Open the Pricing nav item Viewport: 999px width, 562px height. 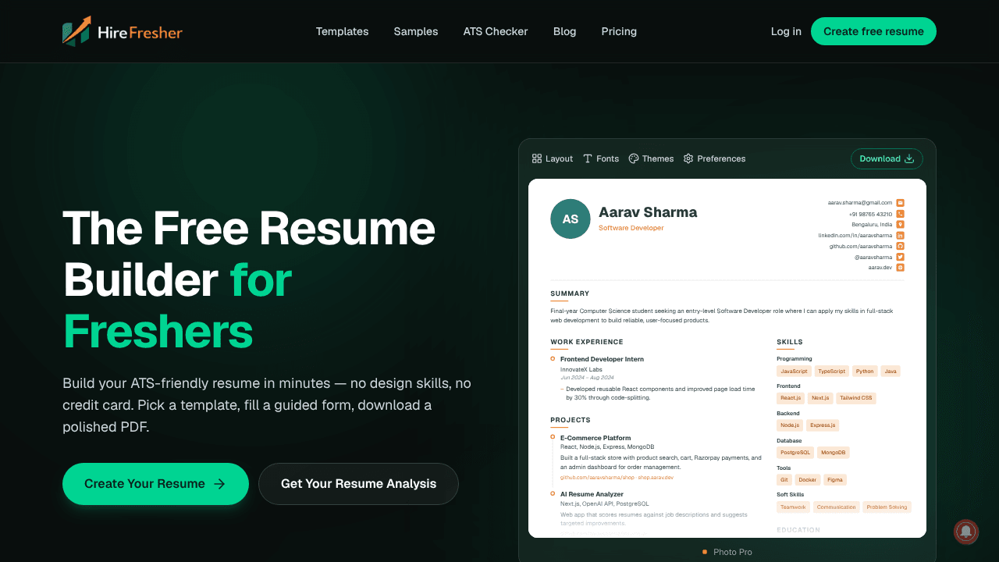[x=619, y=31]
